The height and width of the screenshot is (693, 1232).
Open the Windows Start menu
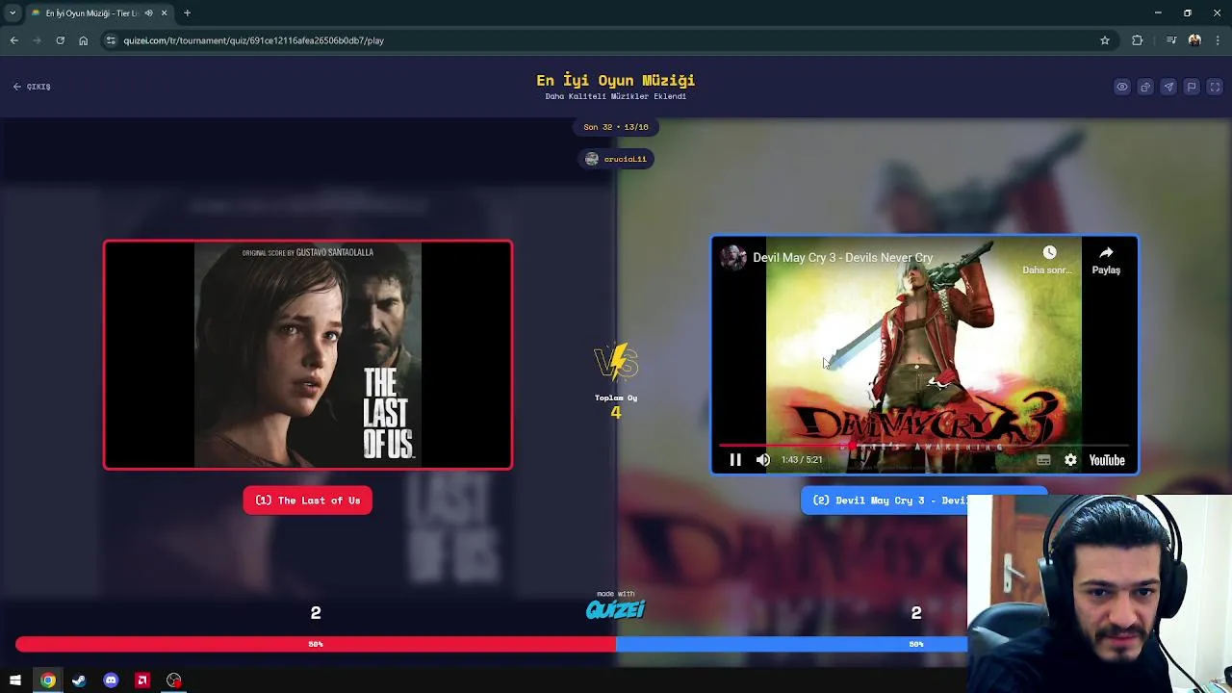coord(15,680)
